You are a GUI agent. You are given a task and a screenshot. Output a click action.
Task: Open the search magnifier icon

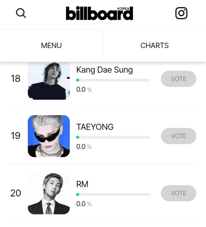[21, 13]
